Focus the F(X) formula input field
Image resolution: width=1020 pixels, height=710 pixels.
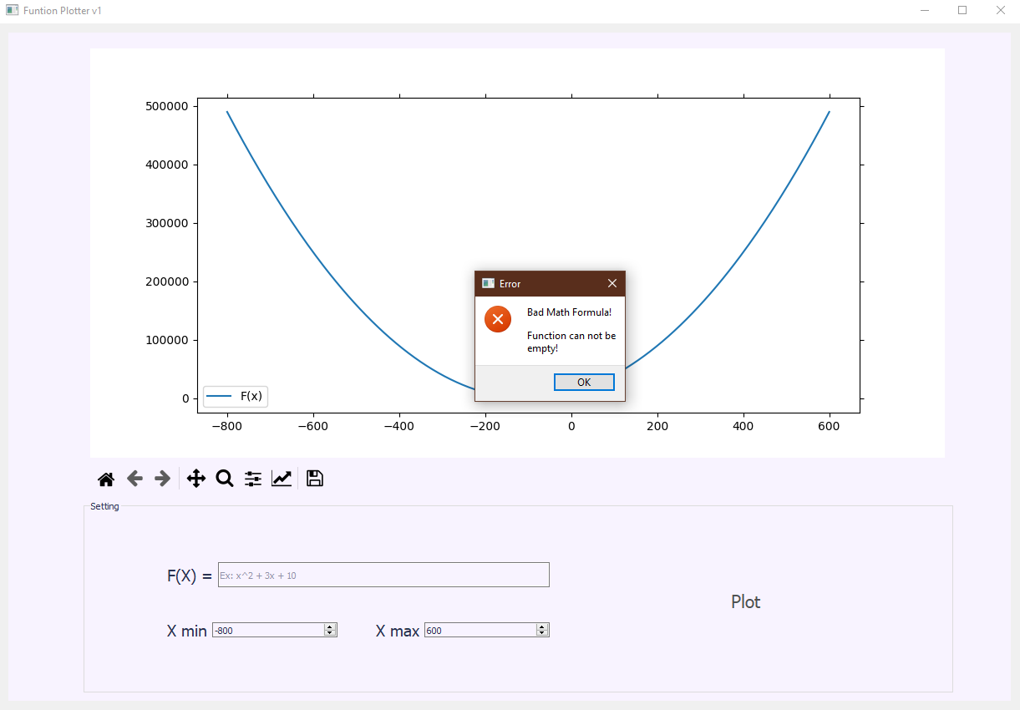tap(383, 575)
